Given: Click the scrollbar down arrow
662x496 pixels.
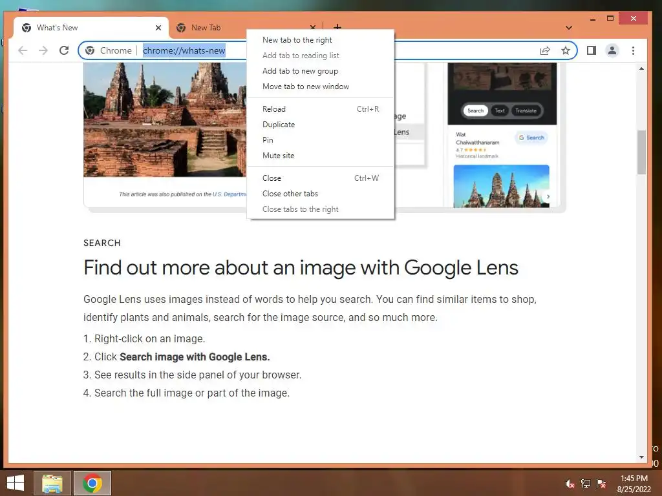Looking at the screenshot, I should pyautogui.click(x=641, y=457).
